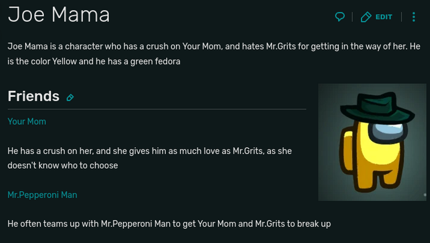Open the Mr.Pepperoni Man link
The width and height of the screenshot is (430, 243).
tap(42, 195)
